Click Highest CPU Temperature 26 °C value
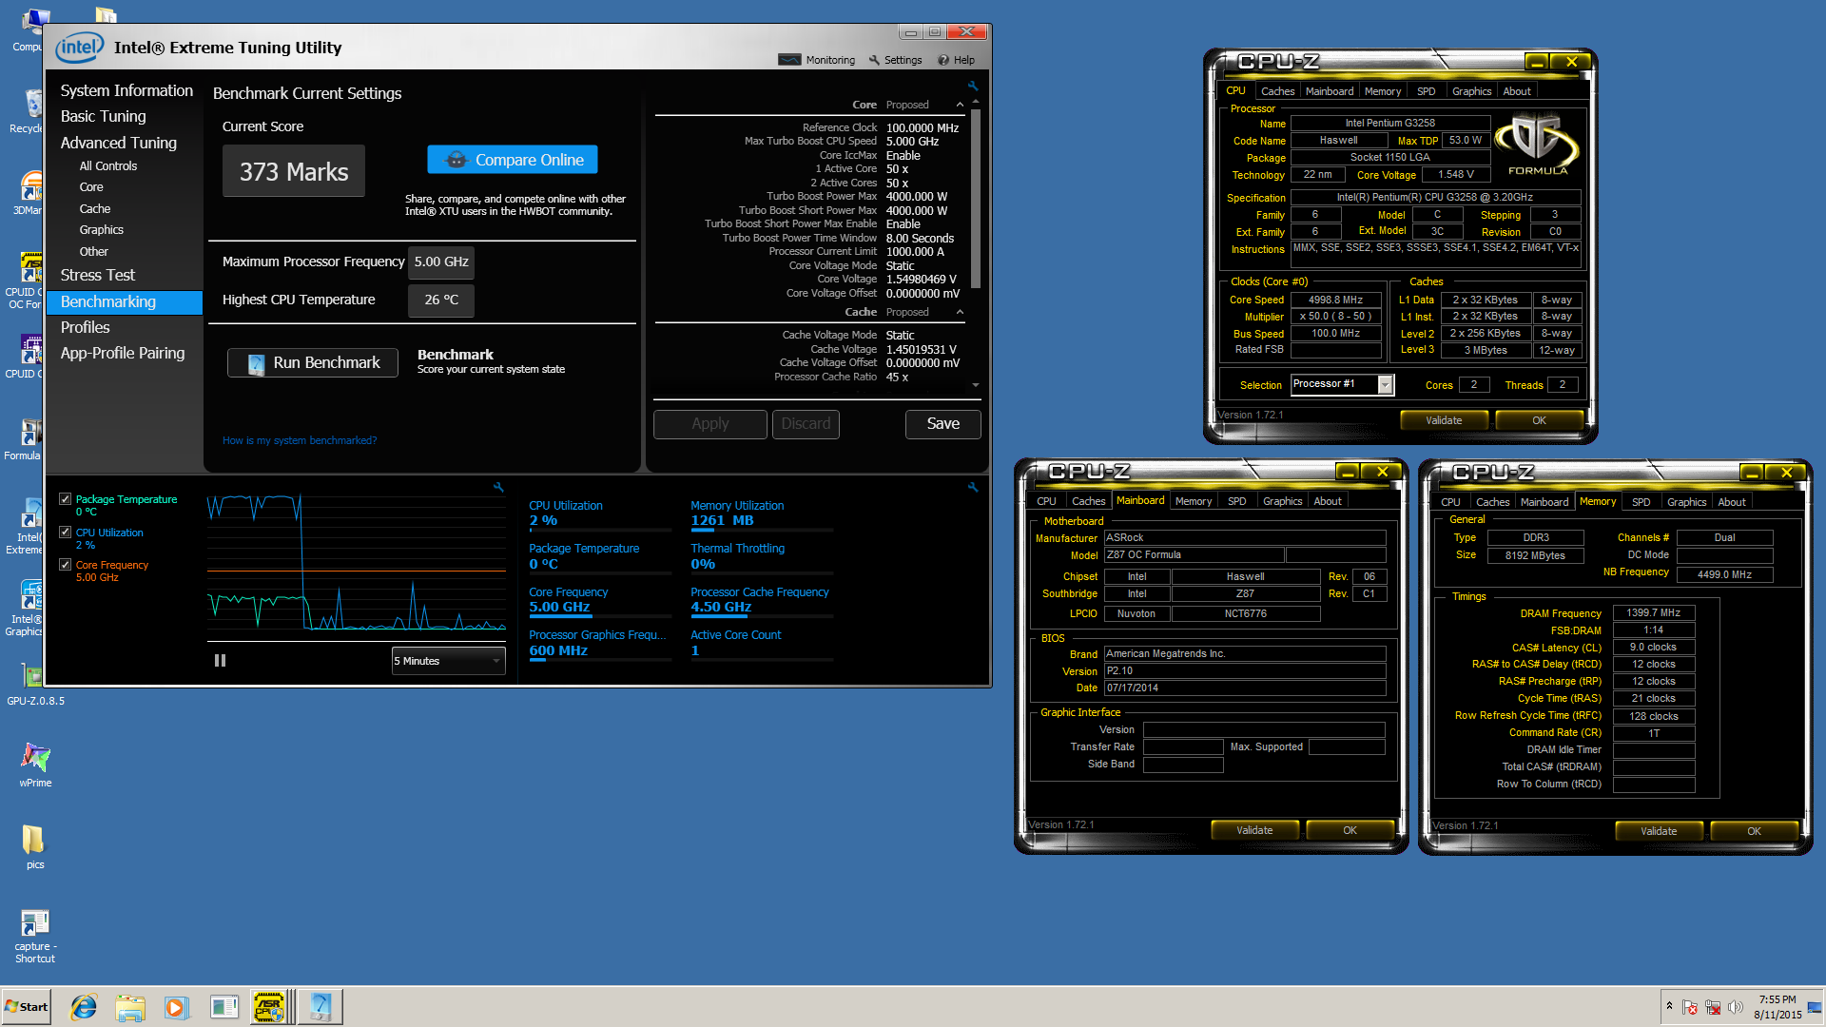Screen dimensions: 1826x1027 pos(441,300)
